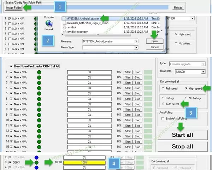Uncheck port 5 N/A + N/A checkbox
The height and width of the screenshot is (170, 212).
11,93
